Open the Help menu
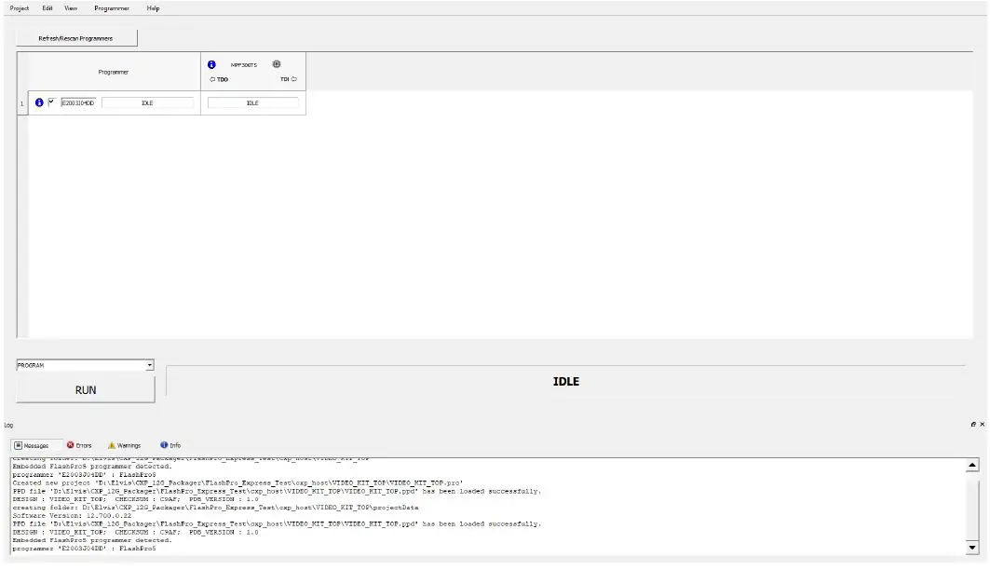 (x=153, y=8)
